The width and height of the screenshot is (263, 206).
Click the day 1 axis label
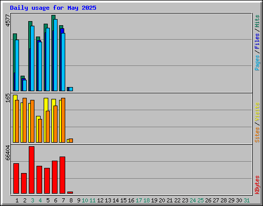click(x=17, y=200)
